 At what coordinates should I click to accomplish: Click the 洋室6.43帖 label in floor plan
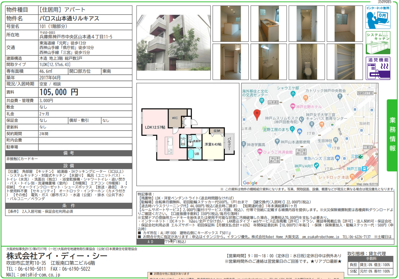tap(213, 144)
